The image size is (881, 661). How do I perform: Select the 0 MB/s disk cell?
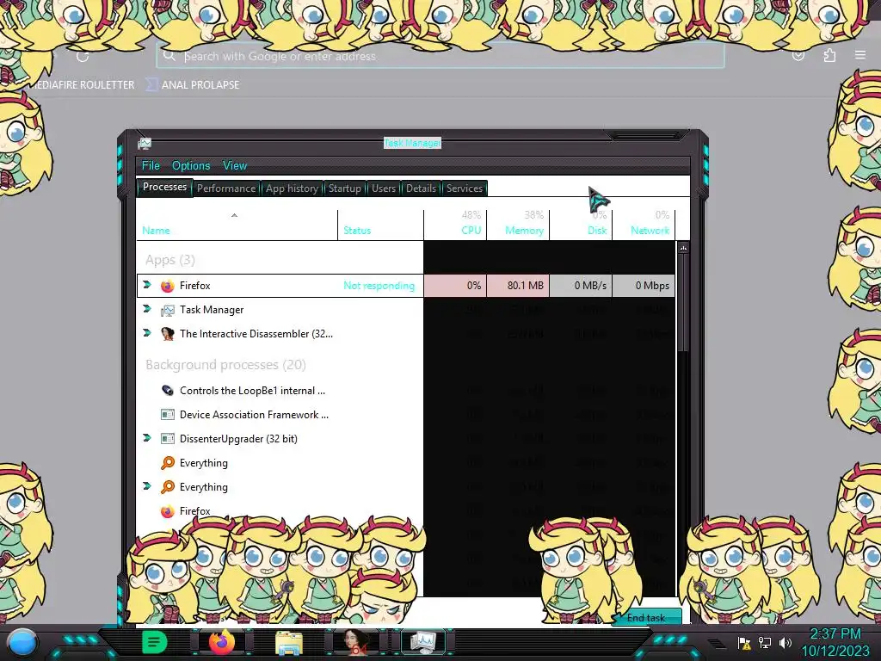click(581, 286)
